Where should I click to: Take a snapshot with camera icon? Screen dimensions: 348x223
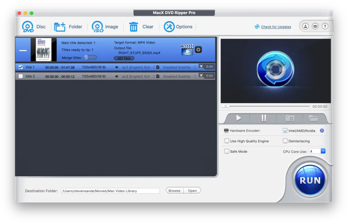click(290, 118)
